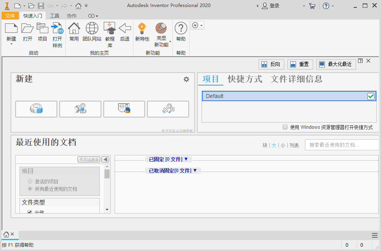打开文件菜单
Viewport: 381px width, 251px height.
pos(10,16)
